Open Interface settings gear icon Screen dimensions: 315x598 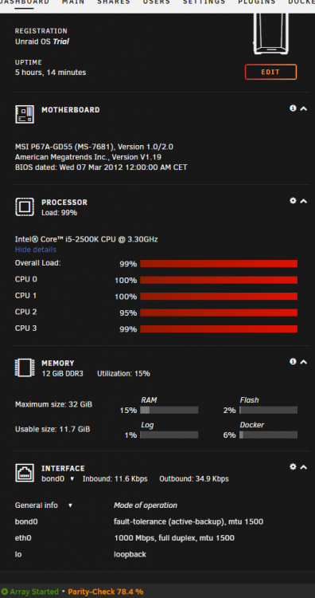[293, 466]
